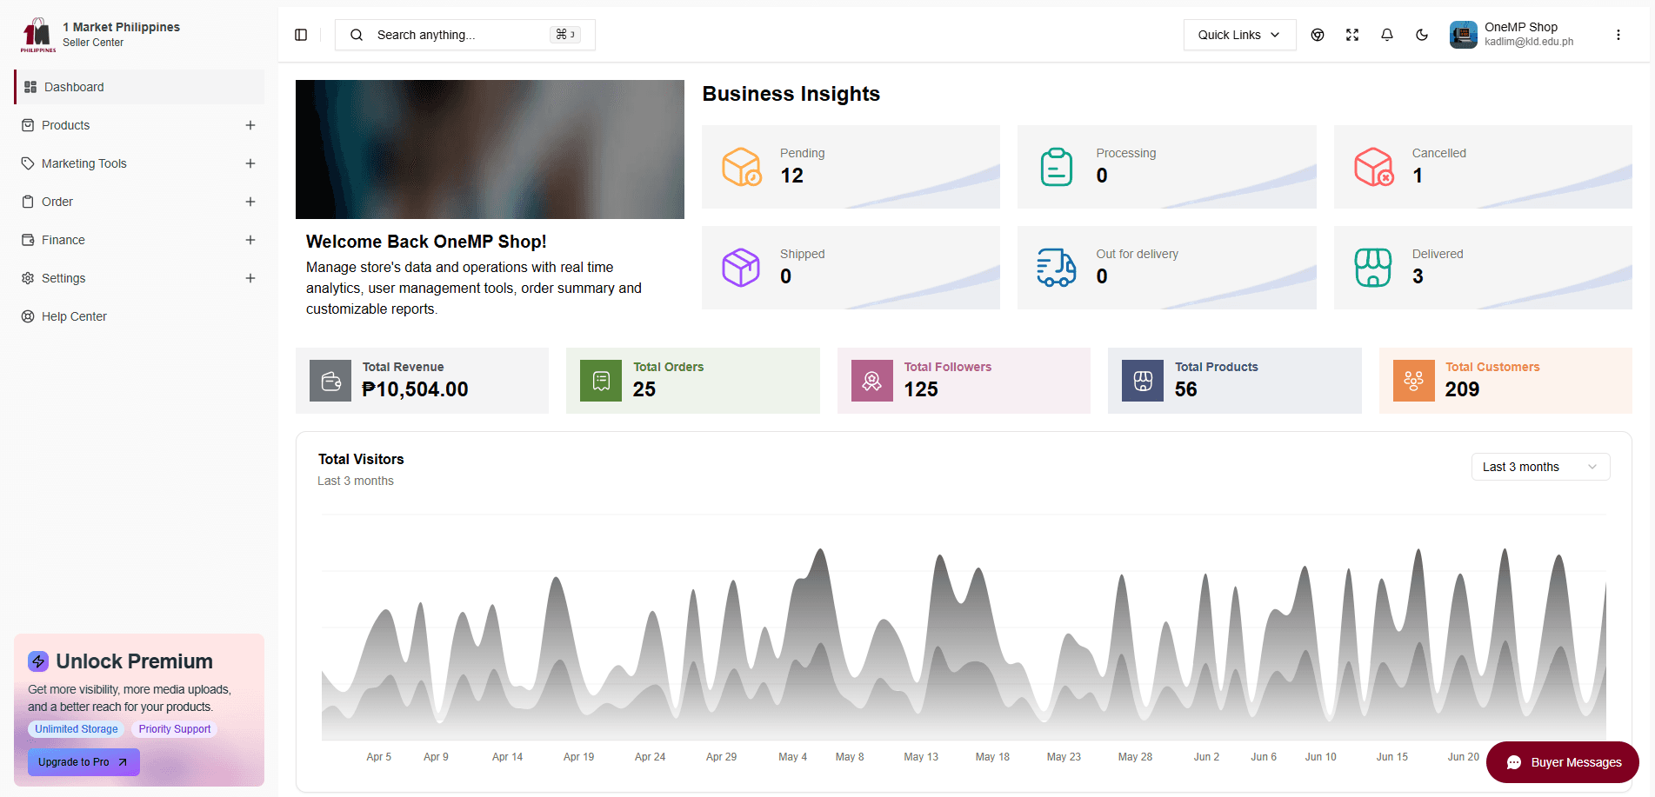Click the Pending orders box icon

(x=741, y=167)
